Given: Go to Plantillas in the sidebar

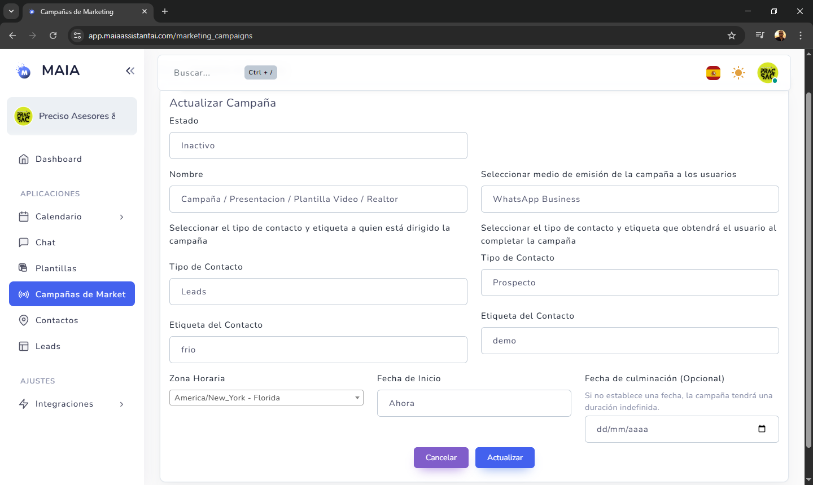Looking at the screenshot, I should 56,268.
